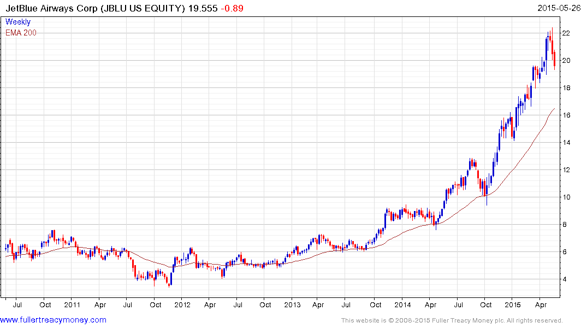Click the 12 price axis label
Screen dimensions: 587x328
pyautogui.click(x=566, y=170)
